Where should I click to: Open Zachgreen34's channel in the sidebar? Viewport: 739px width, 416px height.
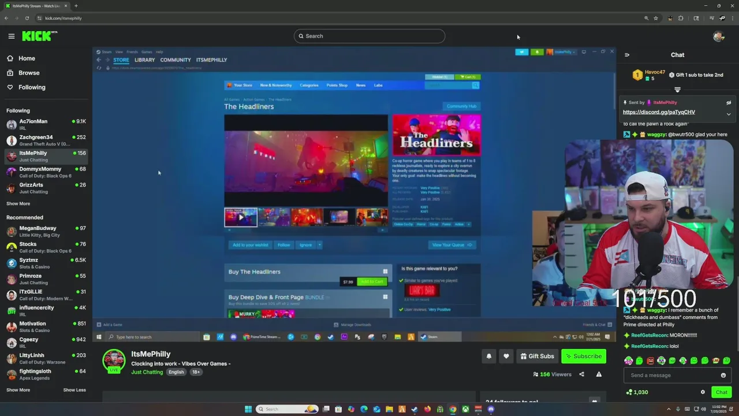46,140
